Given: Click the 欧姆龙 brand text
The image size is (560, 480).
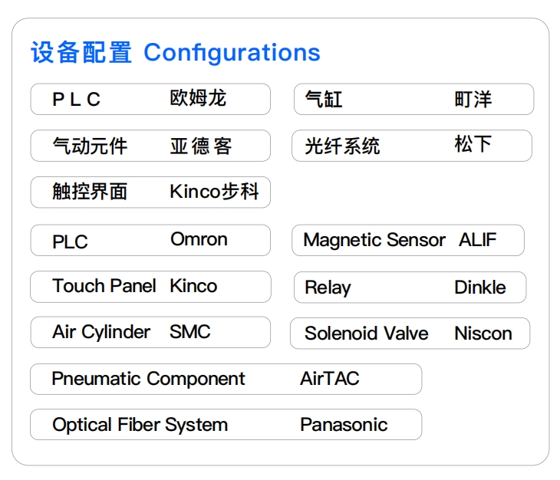Looking at the screenshot, I should (198, 99).
